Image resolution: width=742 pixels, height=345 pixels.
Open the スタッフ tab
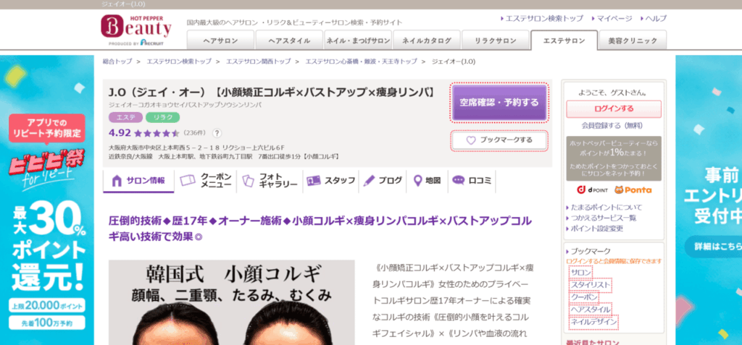tap(330, 181)
